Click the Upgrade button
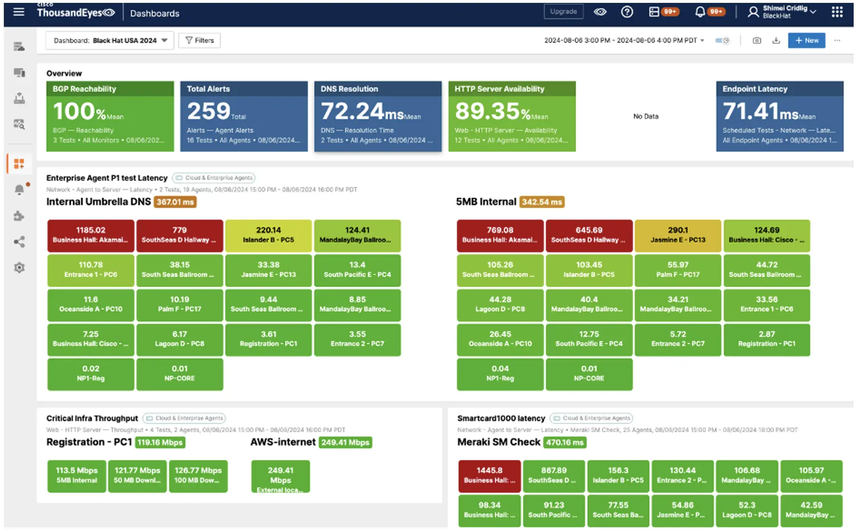The image size is (857, 531). point(563,11)
